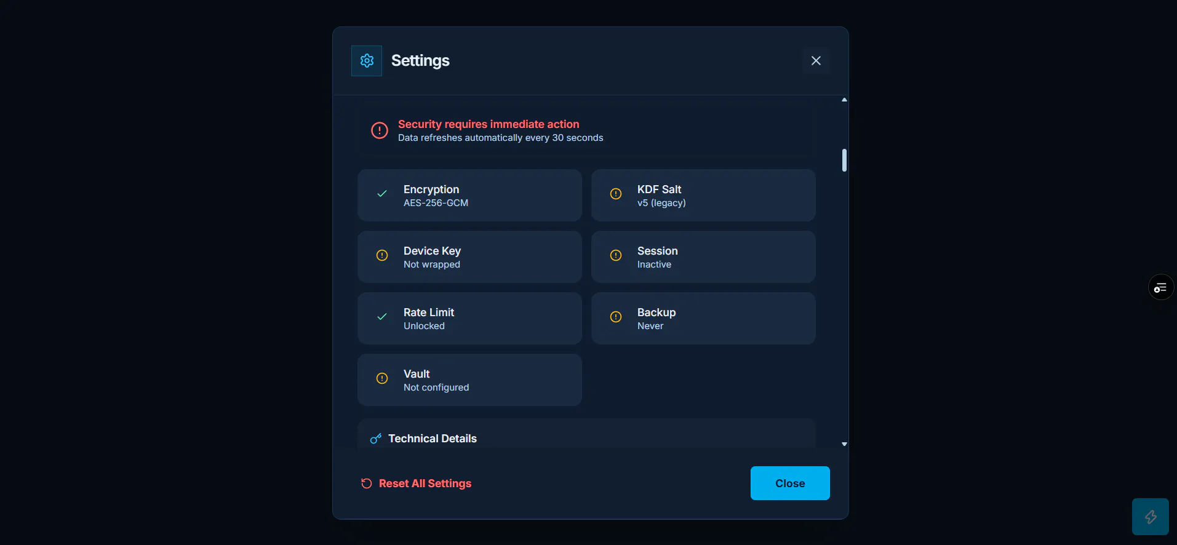Image resolution: width=1177 pixels, height=545 pixels.
Task: Click the Rate Limit checkmark icon
Action: coord(382,317)
